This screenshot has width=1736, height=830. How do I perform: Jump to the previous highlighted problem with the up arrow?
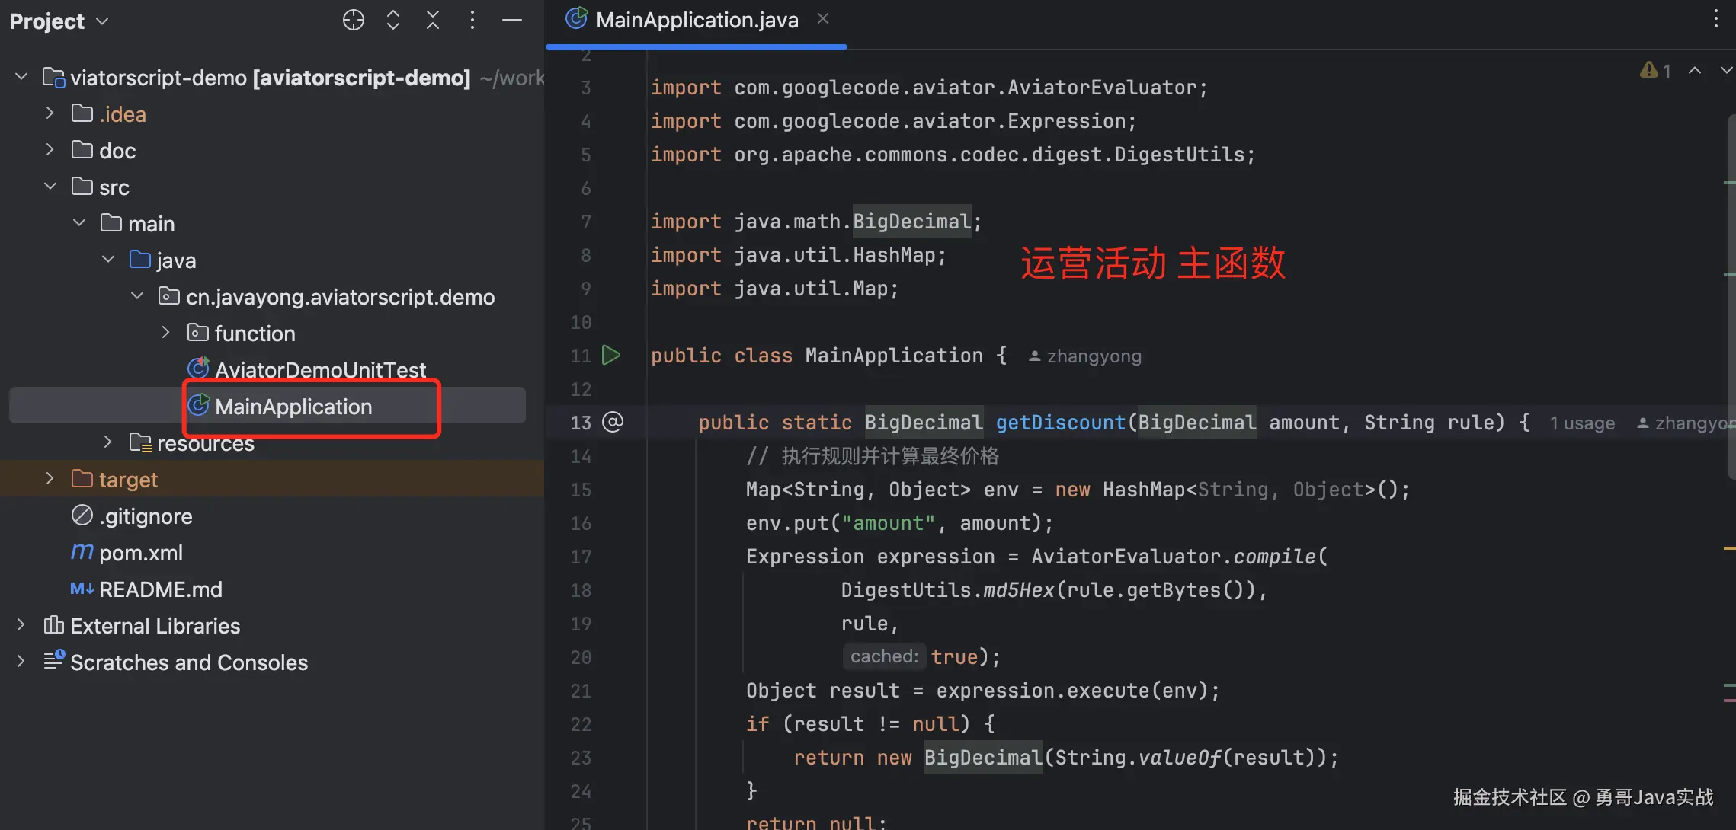1695,70
